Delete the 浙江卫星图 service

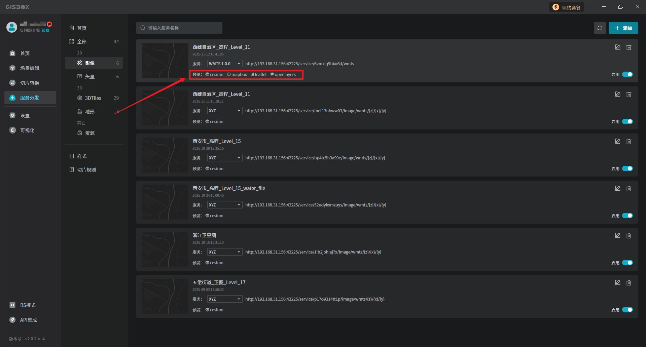tap(629, 236)
